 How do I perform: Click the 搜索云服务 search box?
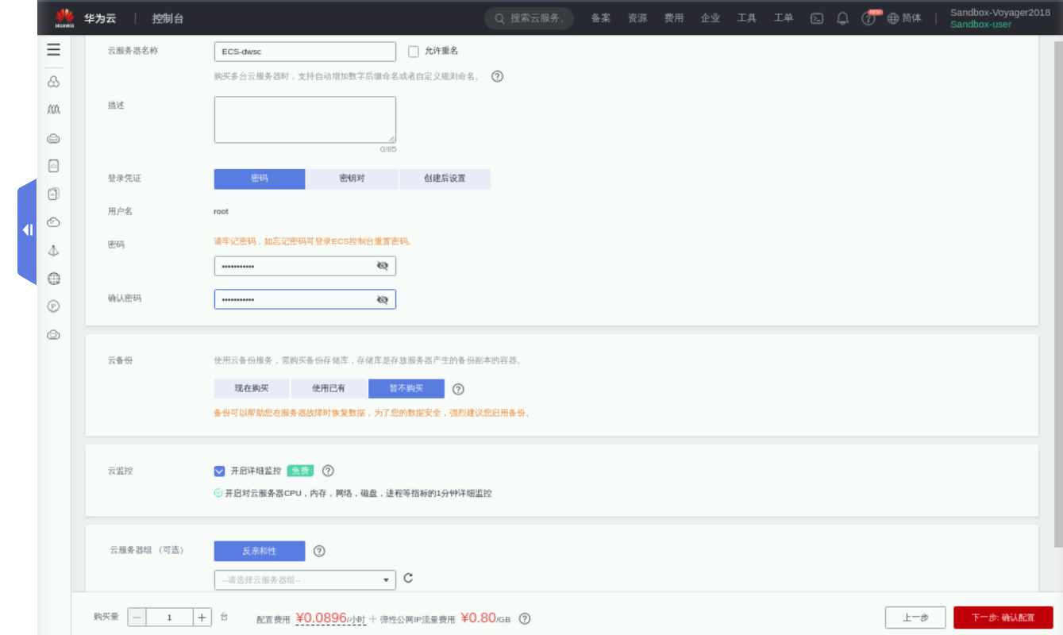530,18
